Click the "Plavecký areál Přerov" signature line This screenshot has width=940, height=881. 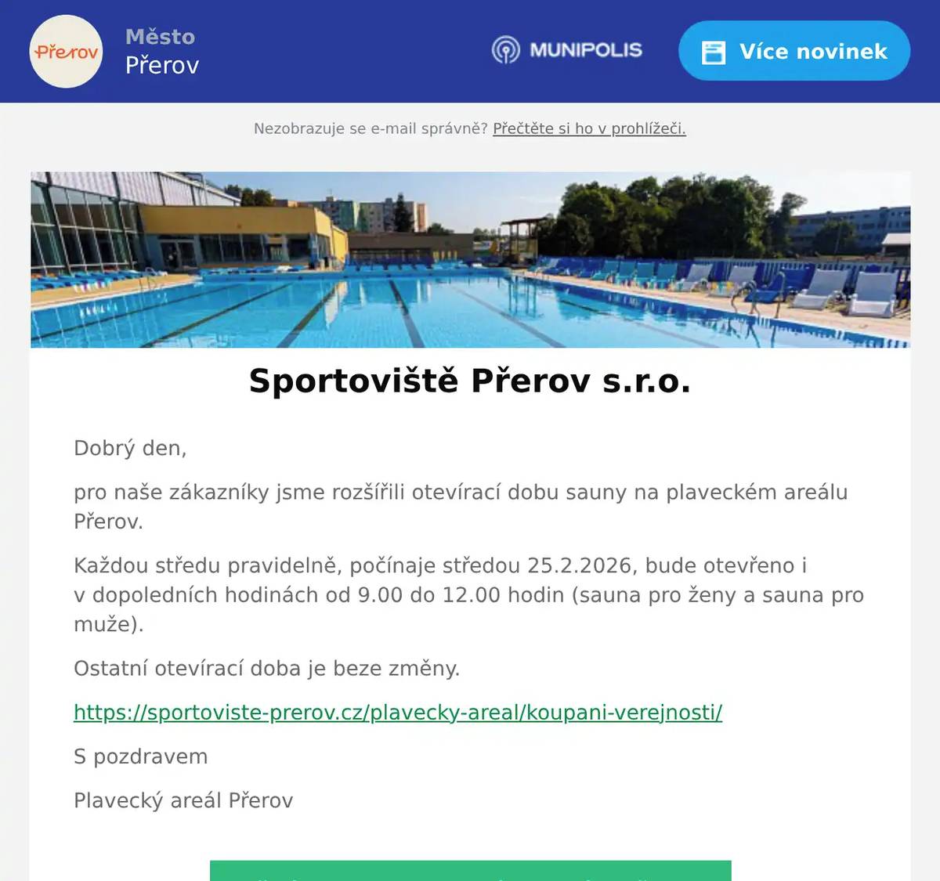[183, 800]
